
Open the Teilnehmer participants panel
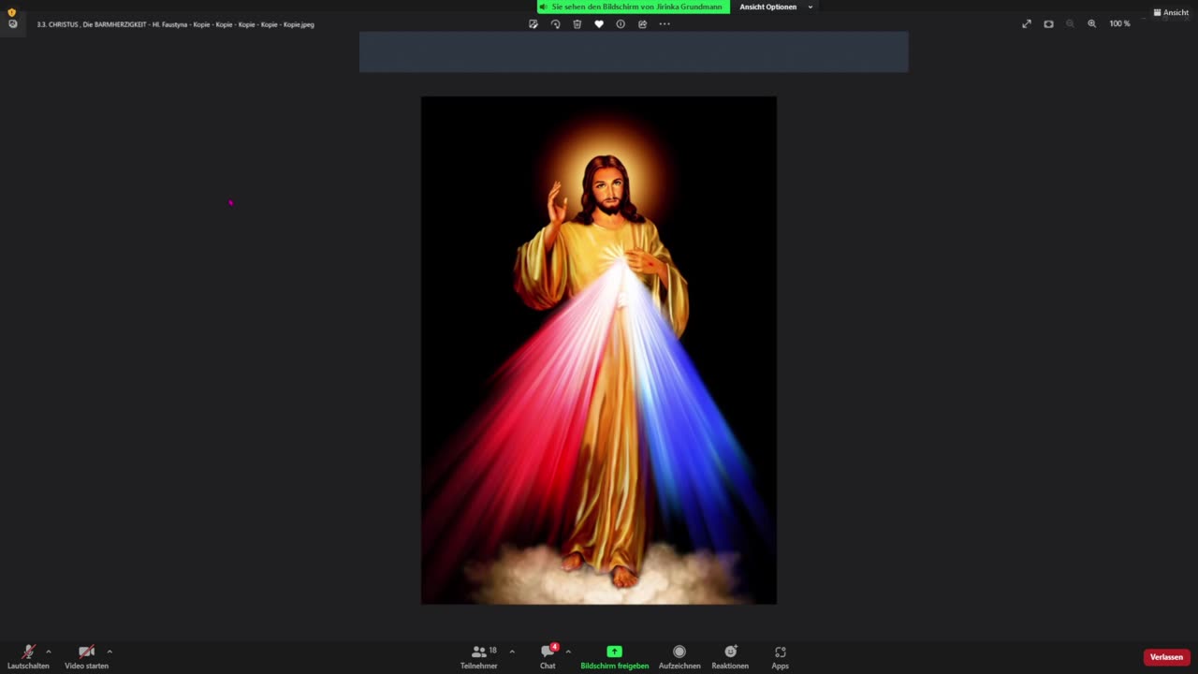click(x=479, y=656)
